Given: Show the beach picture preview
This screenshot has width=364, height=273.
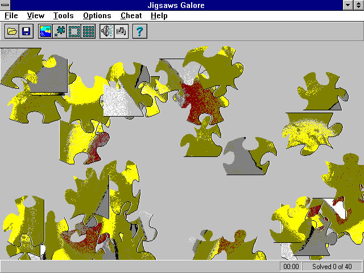Looking at the screenshot, I should point(45,31).
